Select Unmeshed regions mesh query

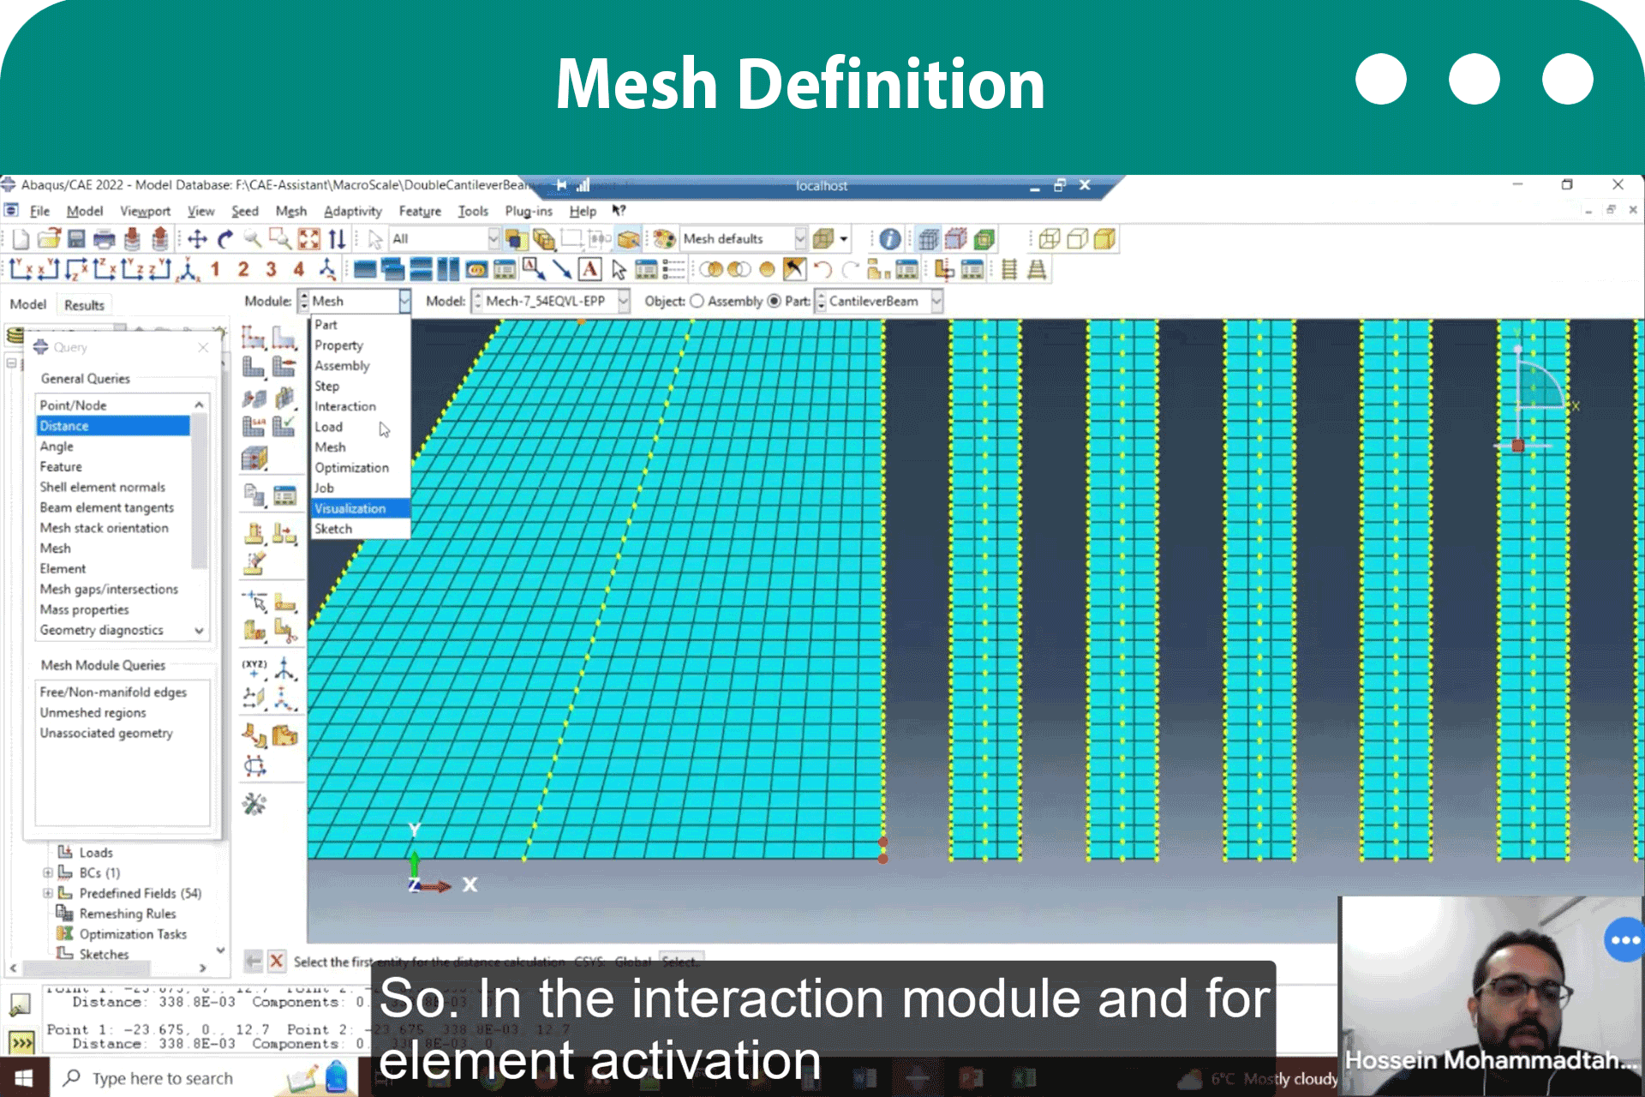tap(122, 712)
